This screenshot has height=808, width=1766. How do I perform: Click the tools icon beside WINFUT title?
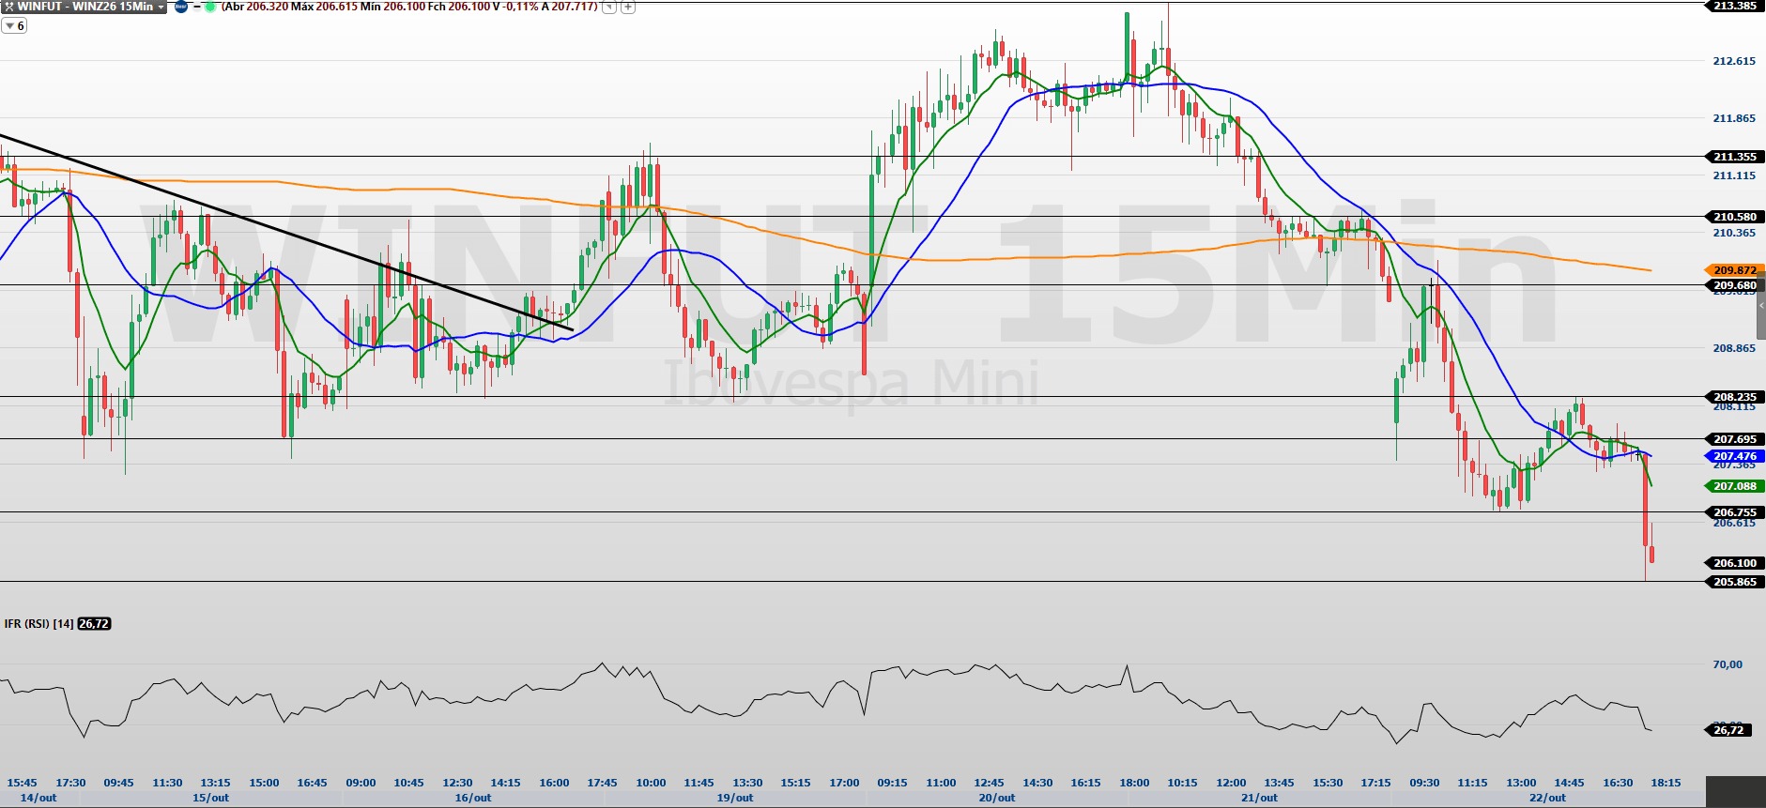pyautogui.click(x=8, y=7)
